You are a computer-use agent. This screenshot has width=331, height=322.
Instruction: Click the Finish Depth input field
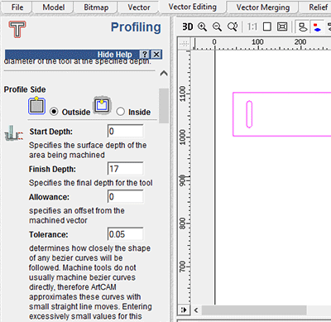tap(126, 169)
